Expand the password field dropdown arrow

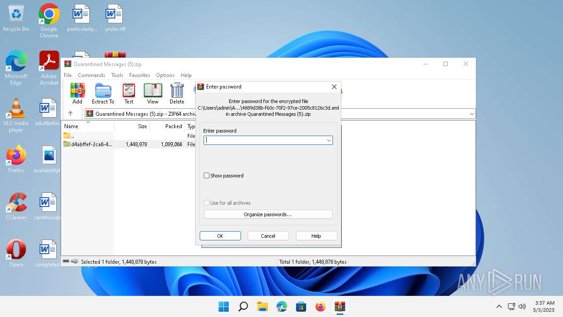[x=329, y=140]
